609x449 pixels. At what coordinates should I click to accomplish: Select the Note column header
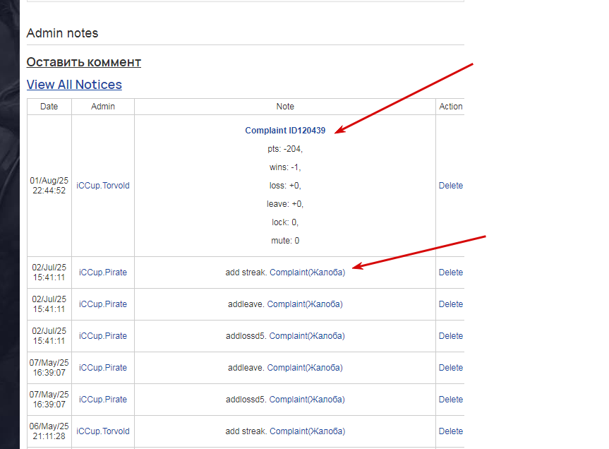coord(285,107)
